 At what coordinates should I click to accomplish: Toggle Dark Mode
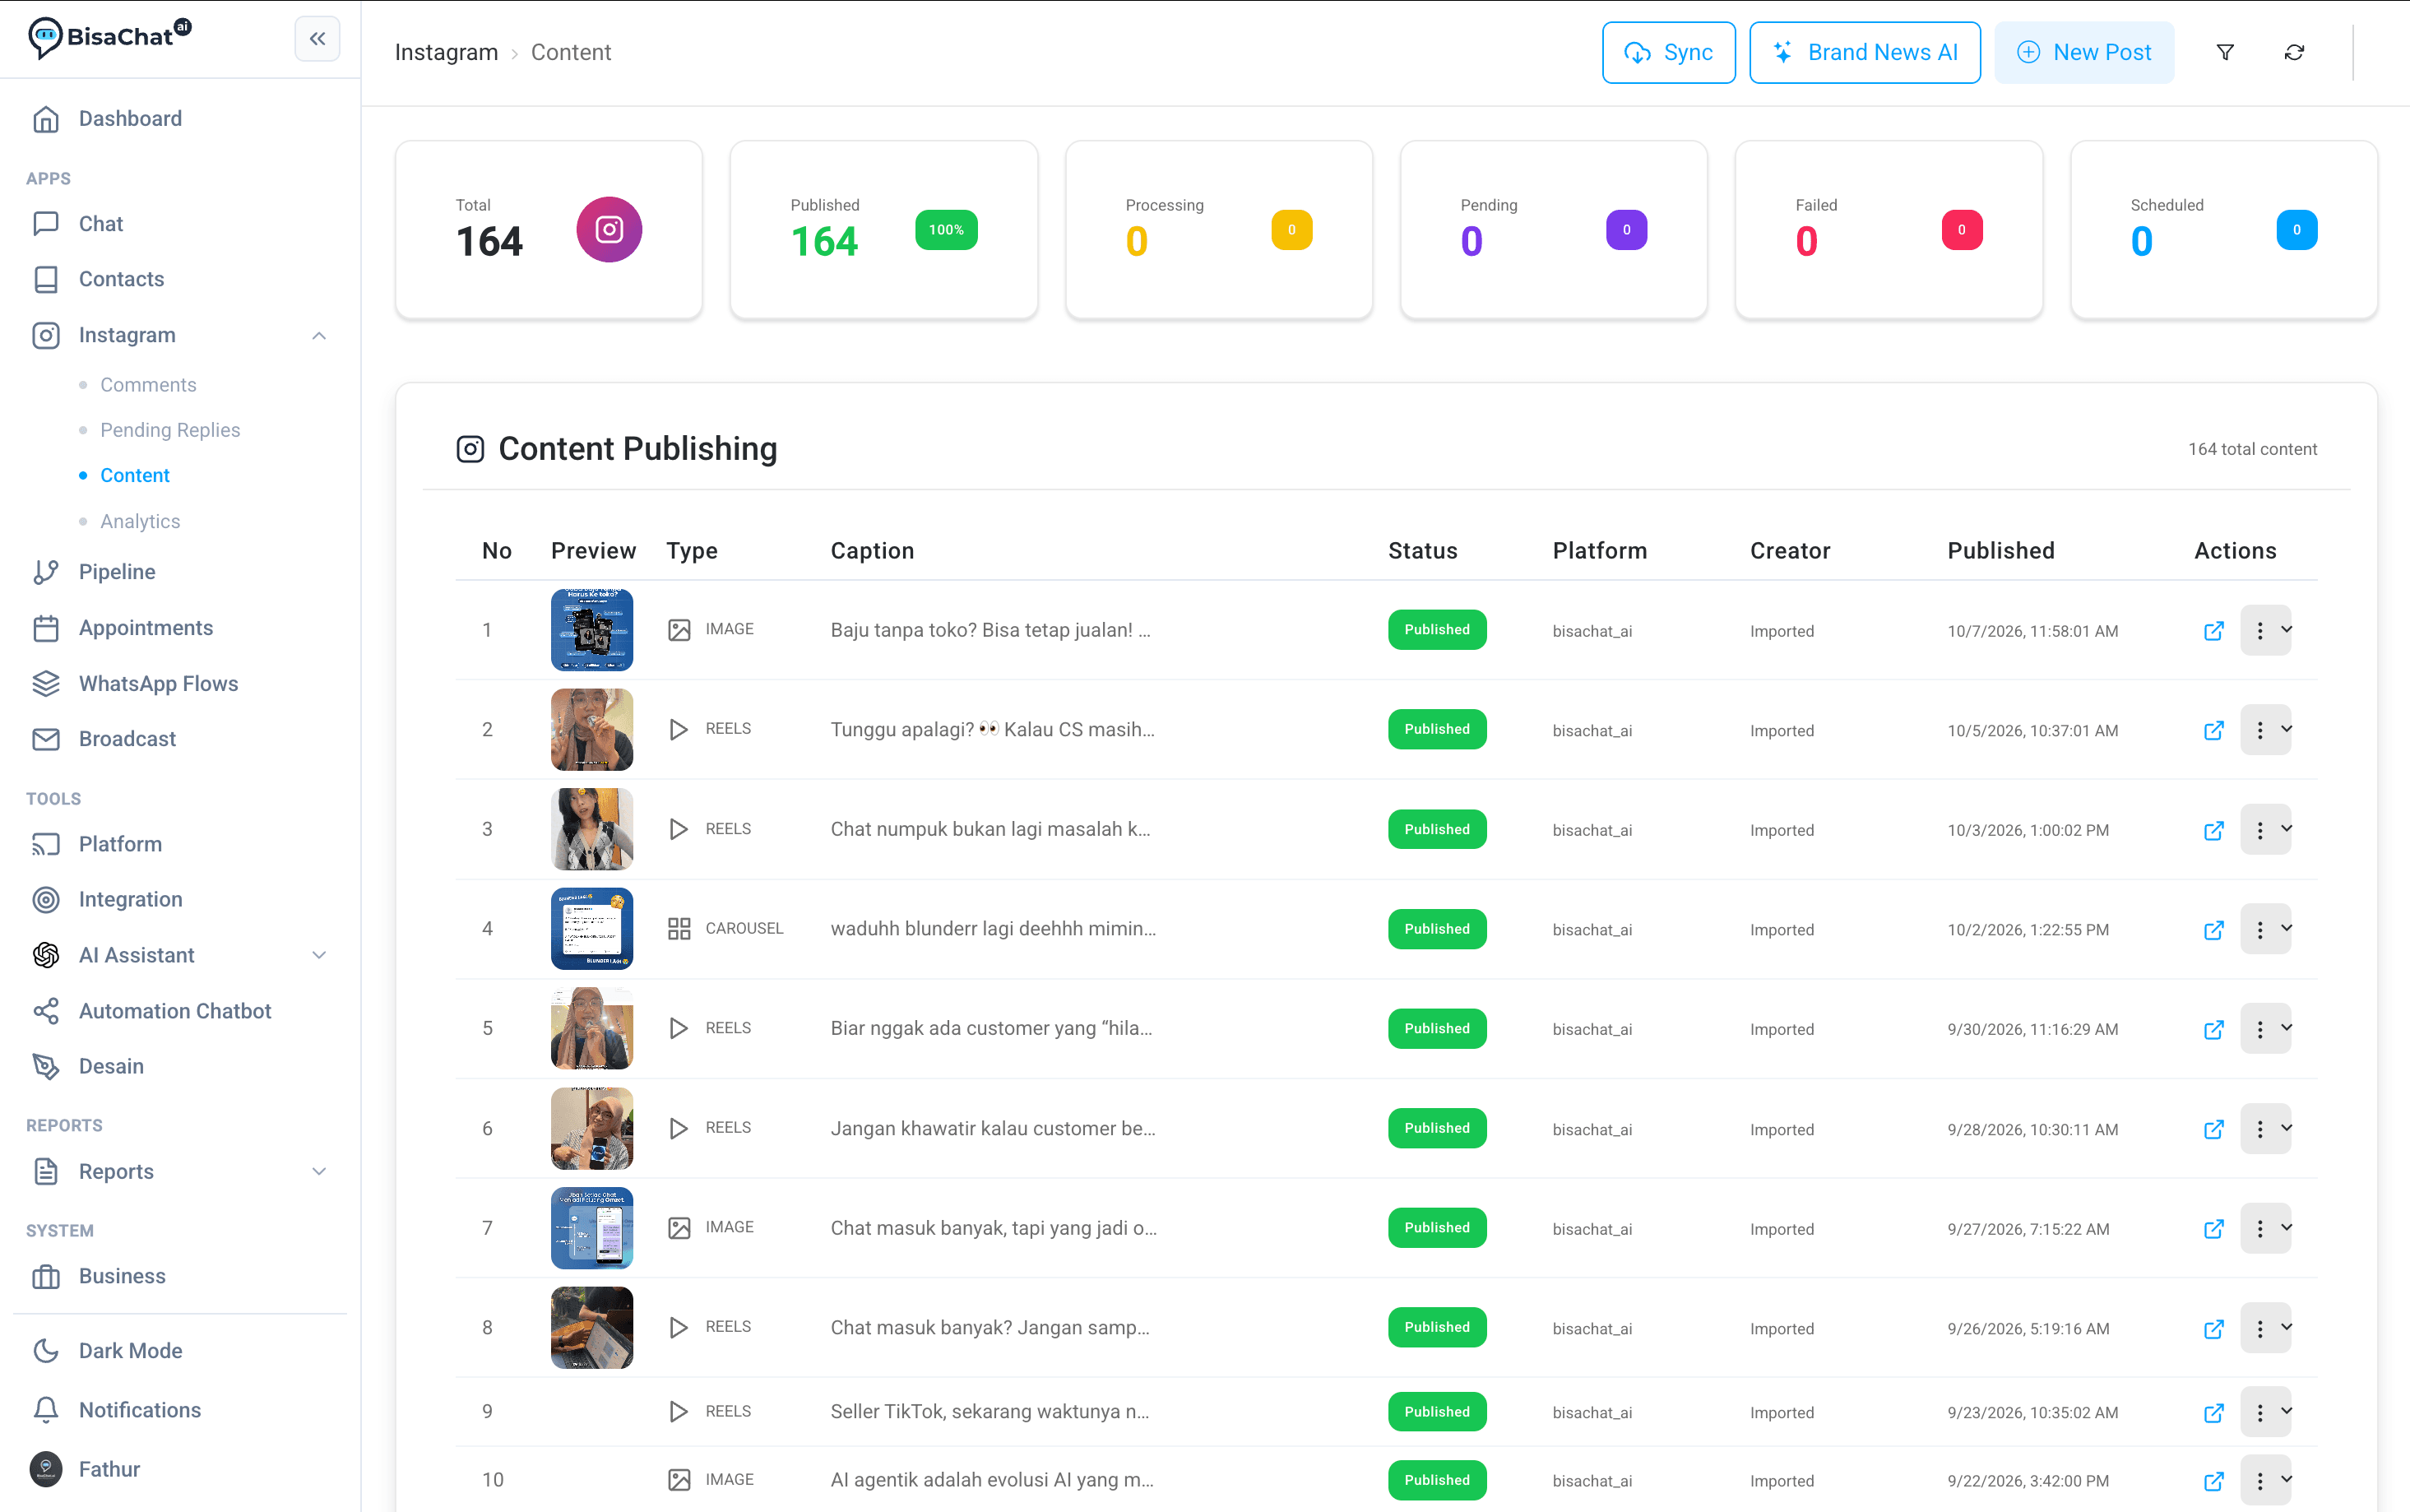pos(130,1350)
